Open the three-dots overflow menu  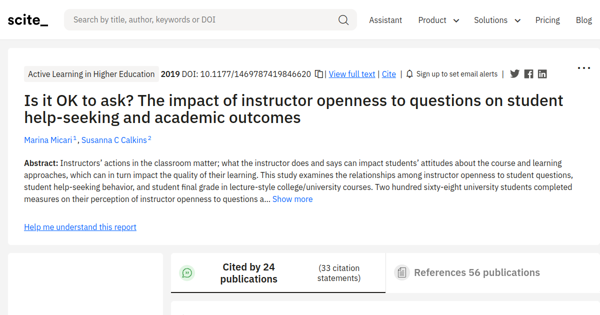tap(583, 67)
